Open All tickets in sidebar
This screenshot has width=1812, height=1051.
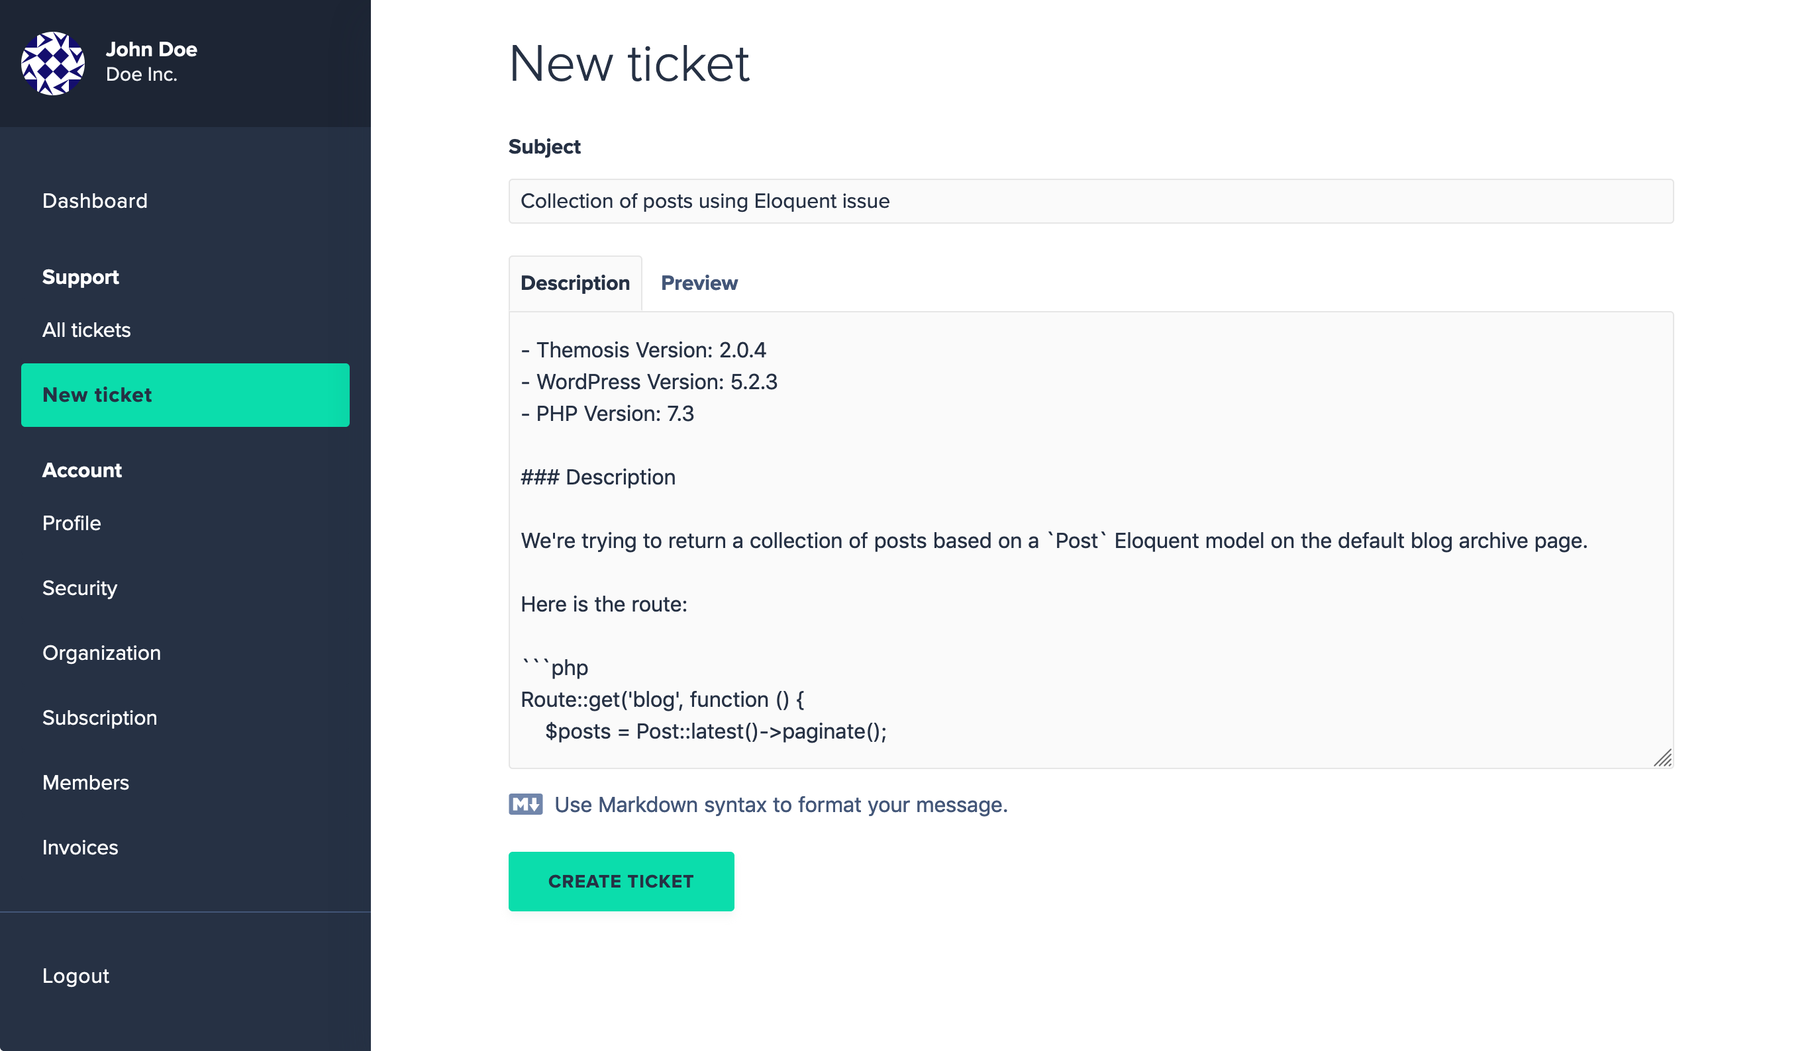coord(86,330)
